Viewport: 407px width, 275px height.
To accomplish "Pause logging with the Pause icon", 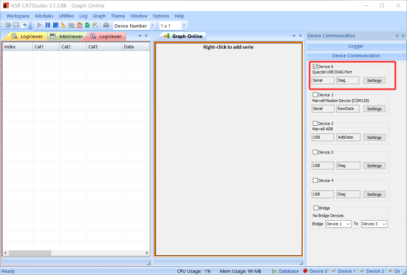I will tap(48, 25).
